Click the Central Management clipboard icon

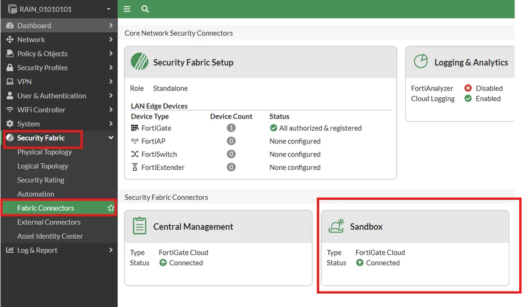[140, 226]
